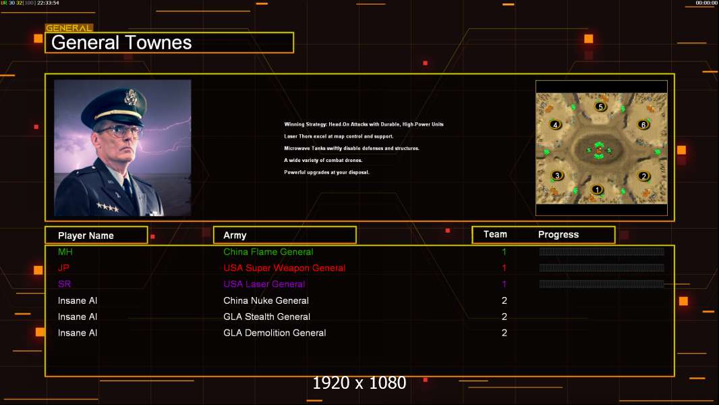The width and height of the screenshot is (719, 405).
Task: Click the Player Name column header
Action: (96, 236)
